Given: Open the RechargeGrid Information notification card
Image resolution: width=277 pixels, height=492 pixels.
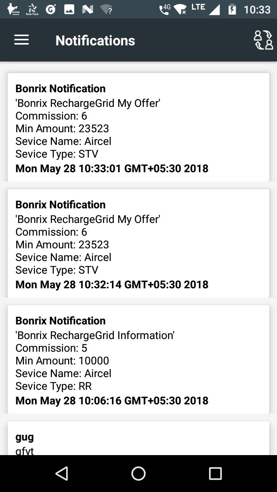Looking at the screenshot, I should click(138, 359).
